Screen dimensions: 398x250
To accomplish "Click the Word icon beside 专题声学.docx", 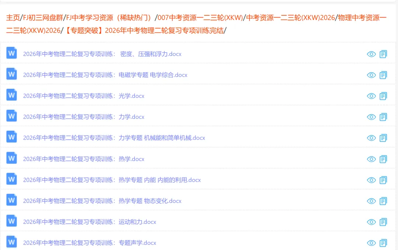I will 11,242.
